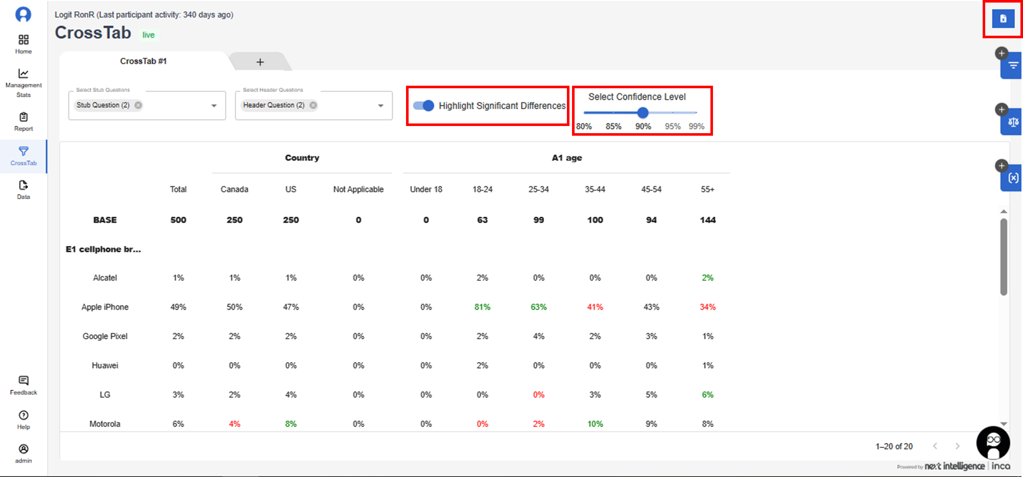
Task: Click the export file icon at top right
Action: click(x=1003, y=19)
